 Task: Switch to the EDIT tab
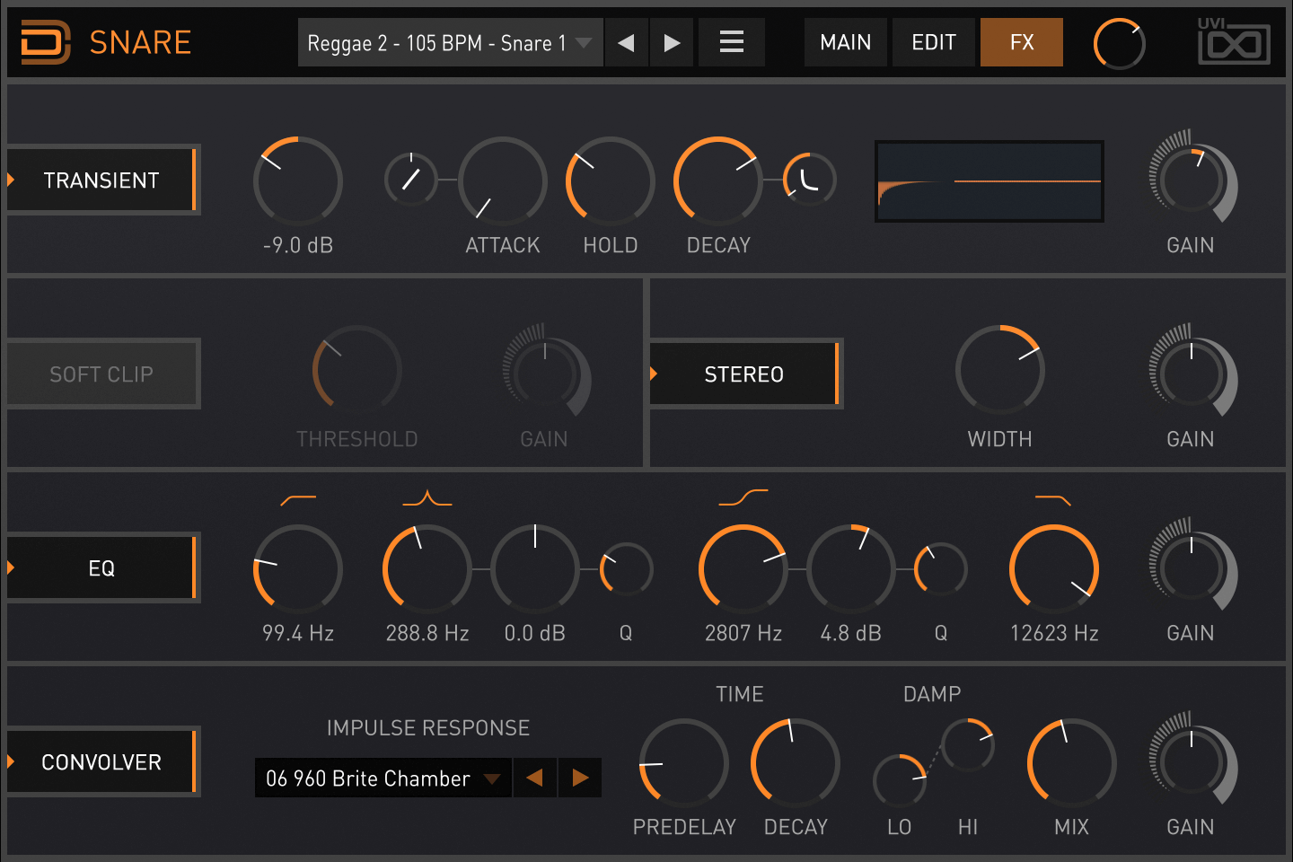coord(934,42)
